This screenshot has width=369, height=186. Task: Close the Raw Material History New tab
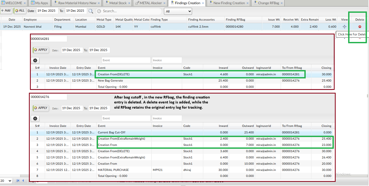click(99, 3)
